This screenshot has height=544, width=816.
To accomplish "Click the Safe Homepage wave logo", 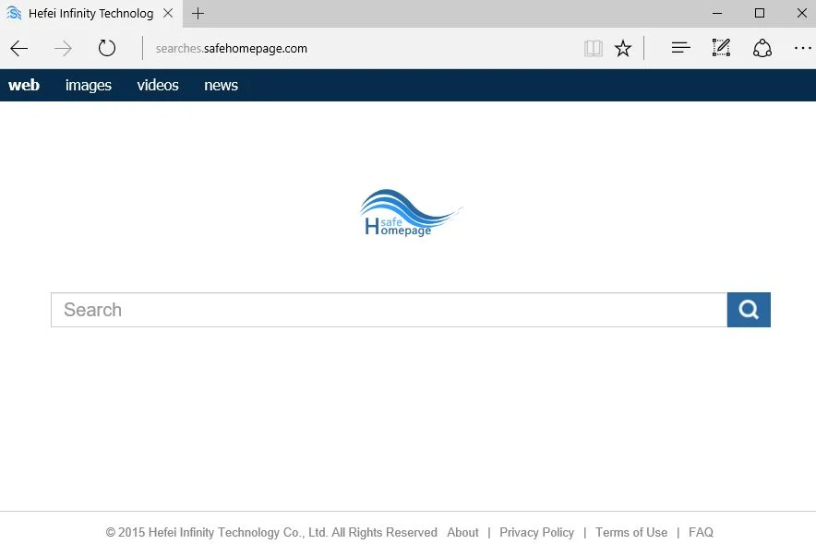I will (x=411, y=212).
